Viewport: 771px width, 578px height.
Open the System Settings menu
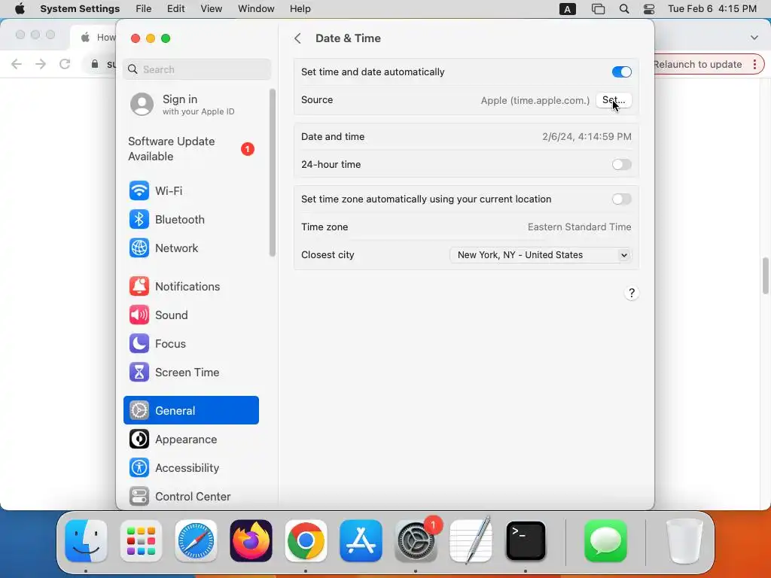80,9
